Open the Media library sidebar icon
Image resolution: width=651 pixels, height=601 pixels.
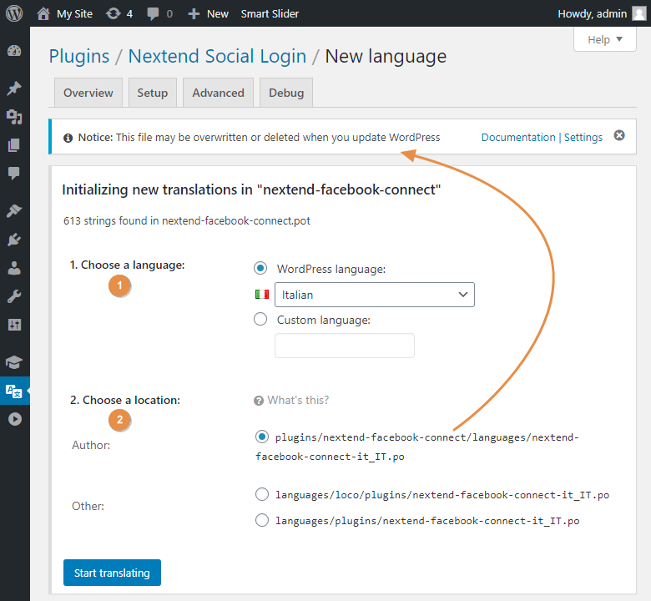pos(14,117)
